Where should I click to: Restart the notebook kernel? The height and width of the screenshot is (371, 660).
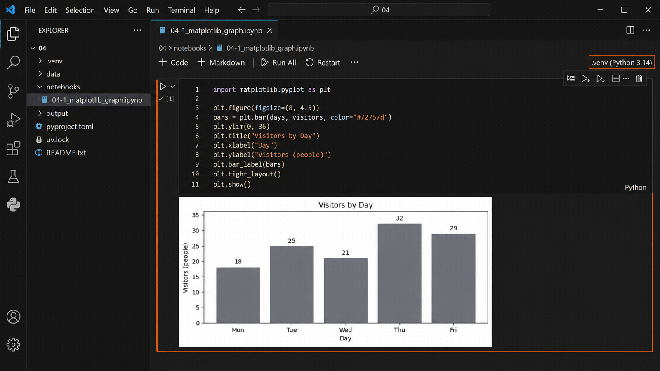(x=323, y=63)
